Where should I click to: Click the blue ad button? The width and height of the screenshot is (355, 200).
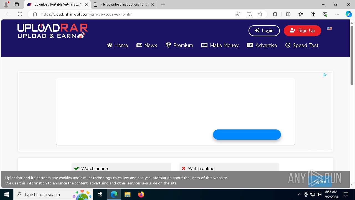click(247, 134)
